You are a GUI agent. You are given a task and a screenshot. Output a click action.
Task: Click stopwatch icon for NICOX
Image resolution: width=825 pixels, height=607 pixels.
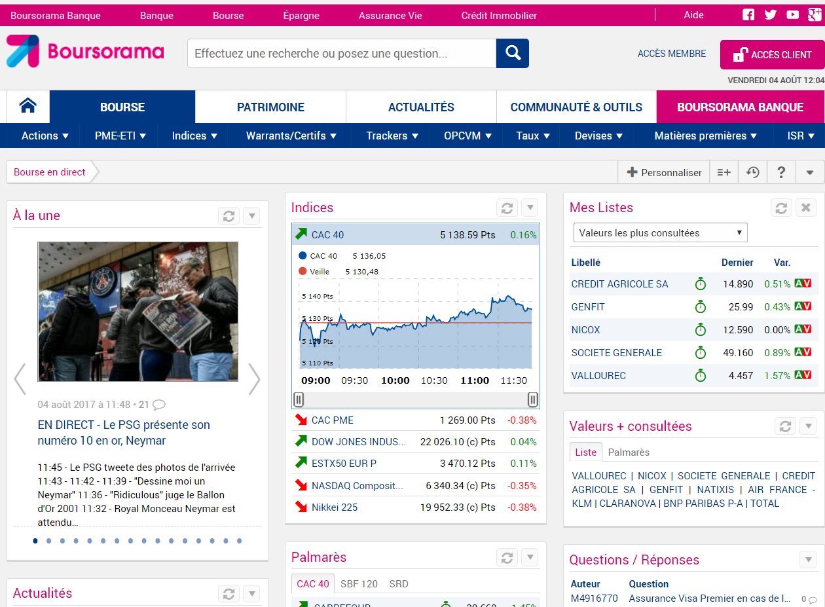pyautogui.click(x=701, y=329)
